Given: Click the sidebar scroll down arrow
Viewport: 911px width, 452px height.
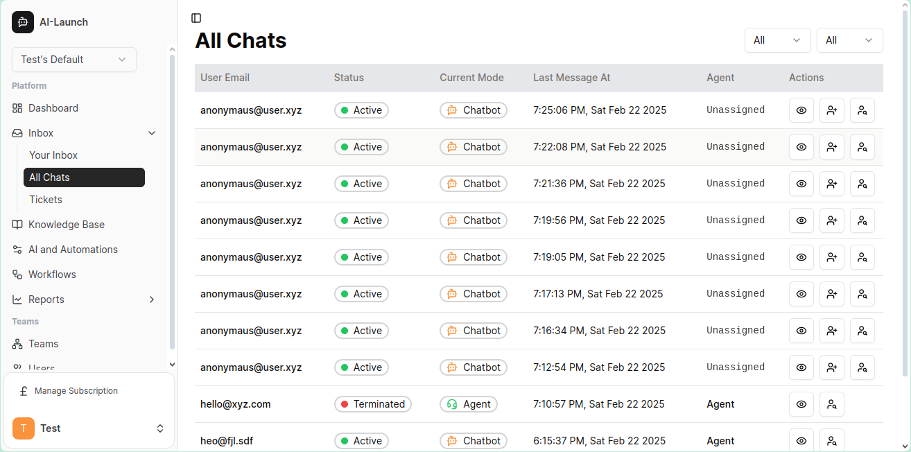Looking at the screenshot, I should 172,364.
